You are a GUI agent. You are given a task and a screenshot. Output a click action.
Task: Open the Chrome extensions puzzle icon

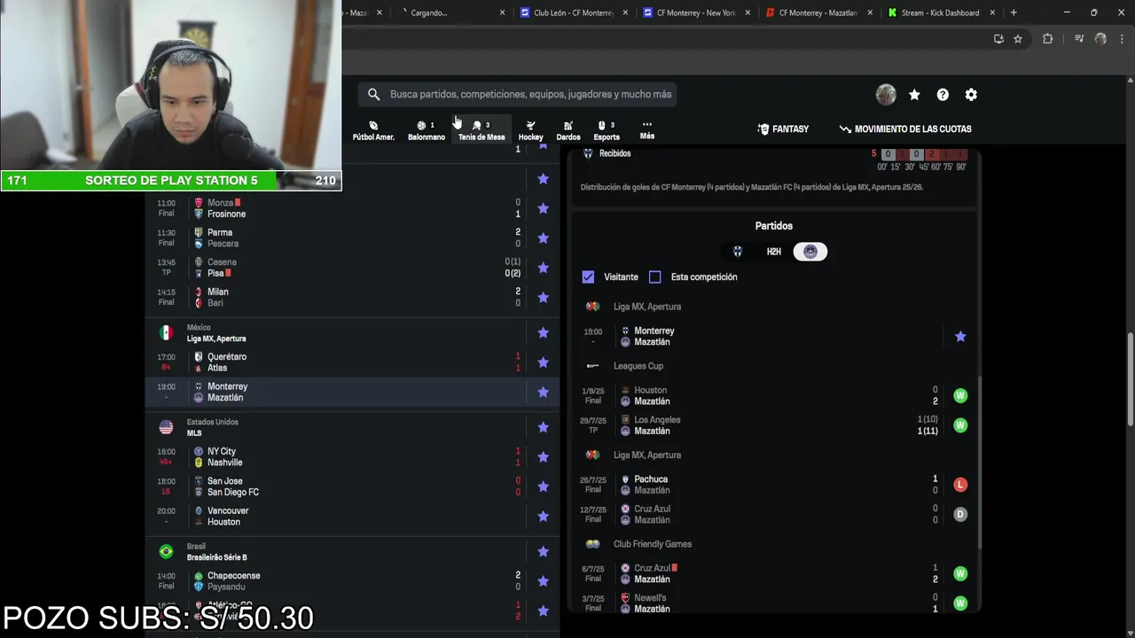pyautogui.click(x=1047, y=39)
